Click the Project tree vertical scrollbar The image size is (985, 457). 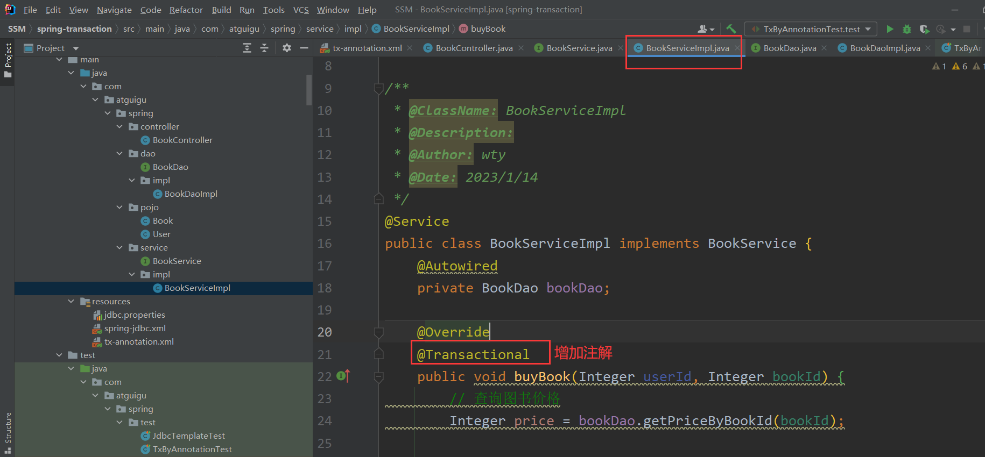point(309,90)
